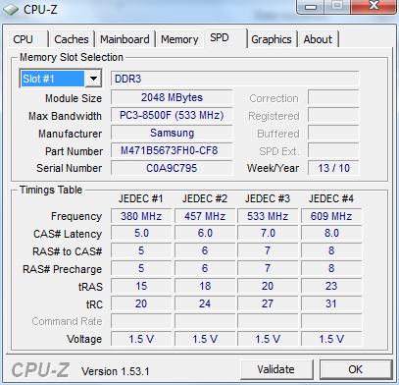Click the JEDEC #4 frequency 609 MHz cell
This screenshot has height=385, width=399.
tap(331, 216)
